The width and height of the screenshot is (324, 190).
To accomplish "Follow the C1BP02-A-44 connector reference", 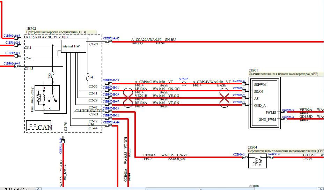I will point(111,122).
